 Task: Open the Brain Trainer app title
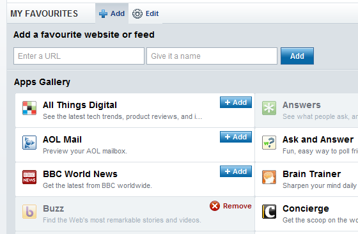[x=312, y=174]
